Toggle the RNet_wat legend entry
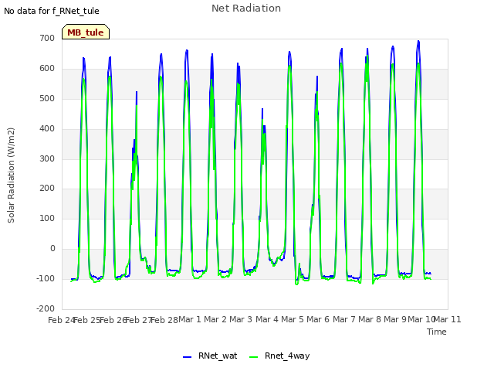This screenshot has width=494, height=371. [210, 356]
